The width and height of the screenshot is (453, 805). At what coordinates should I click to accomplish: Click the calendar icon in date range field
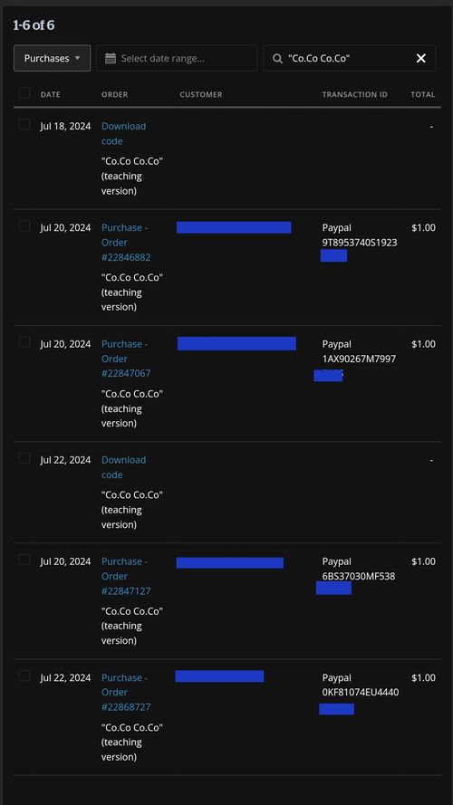pyautogui.click(x=111, y=59)
